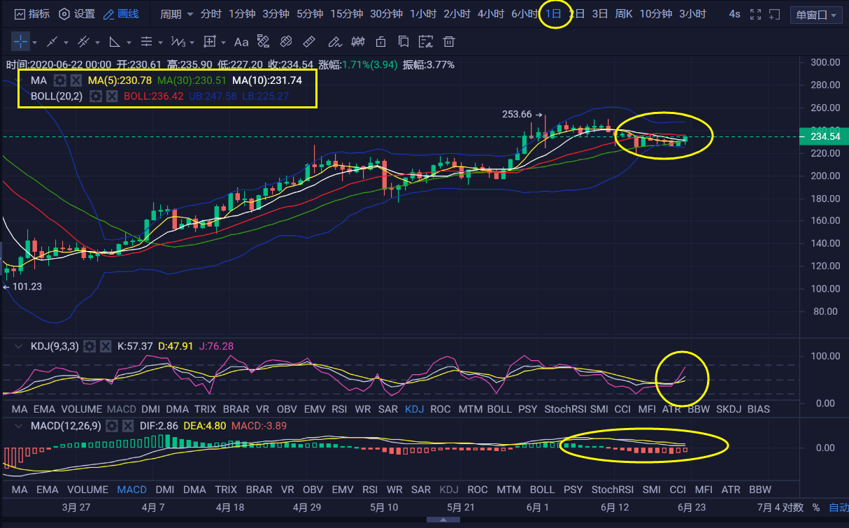Expand the Elliott wave dropdown arrow
Screen dimensions: 849x528
(x=192, y=43)
